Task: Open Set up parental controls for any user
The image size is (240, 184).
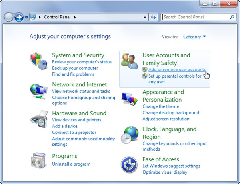Action: tap(175, 79)
